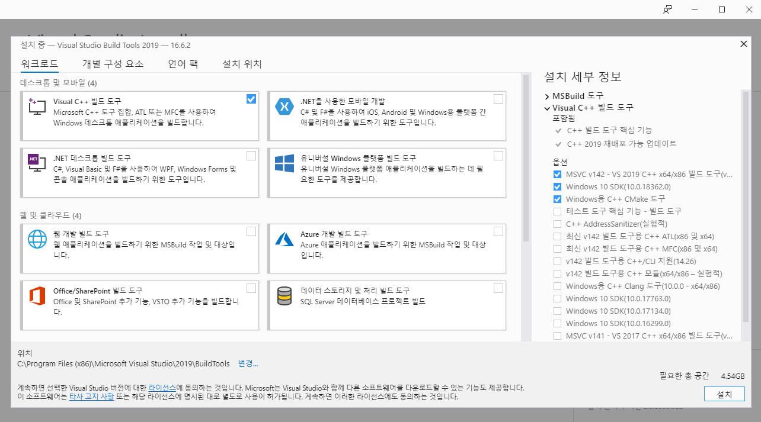Click the Universal Windows Platform logo icon
This screenshot has width=761, height=422.
[284, 163]
